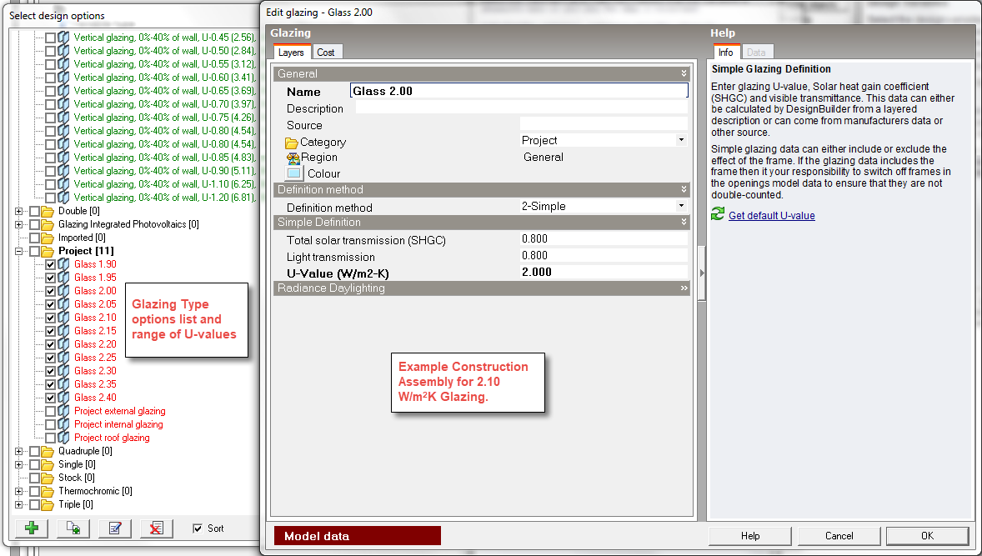Open the Get default U-value link

pos(771,216)
